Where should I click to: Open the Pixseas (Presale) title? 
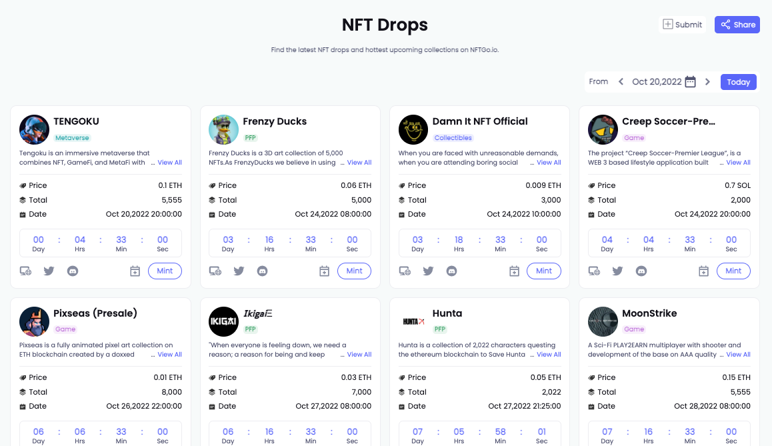coord(95,313)
